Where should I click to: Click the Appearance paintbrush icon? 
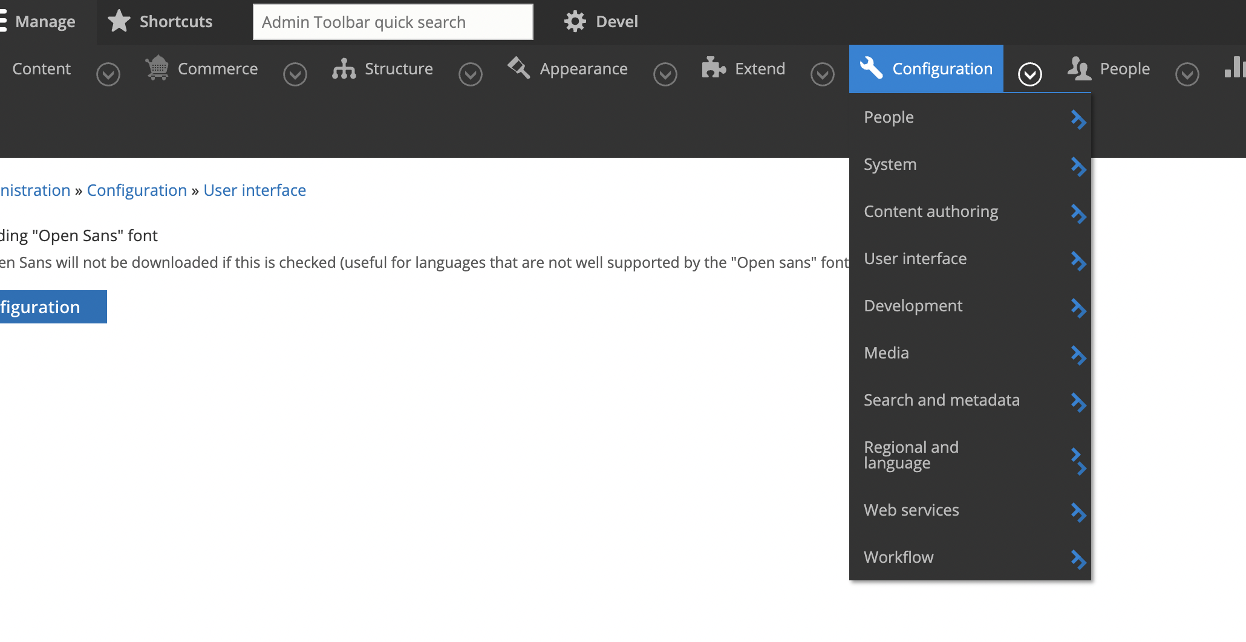coord(518,68)
